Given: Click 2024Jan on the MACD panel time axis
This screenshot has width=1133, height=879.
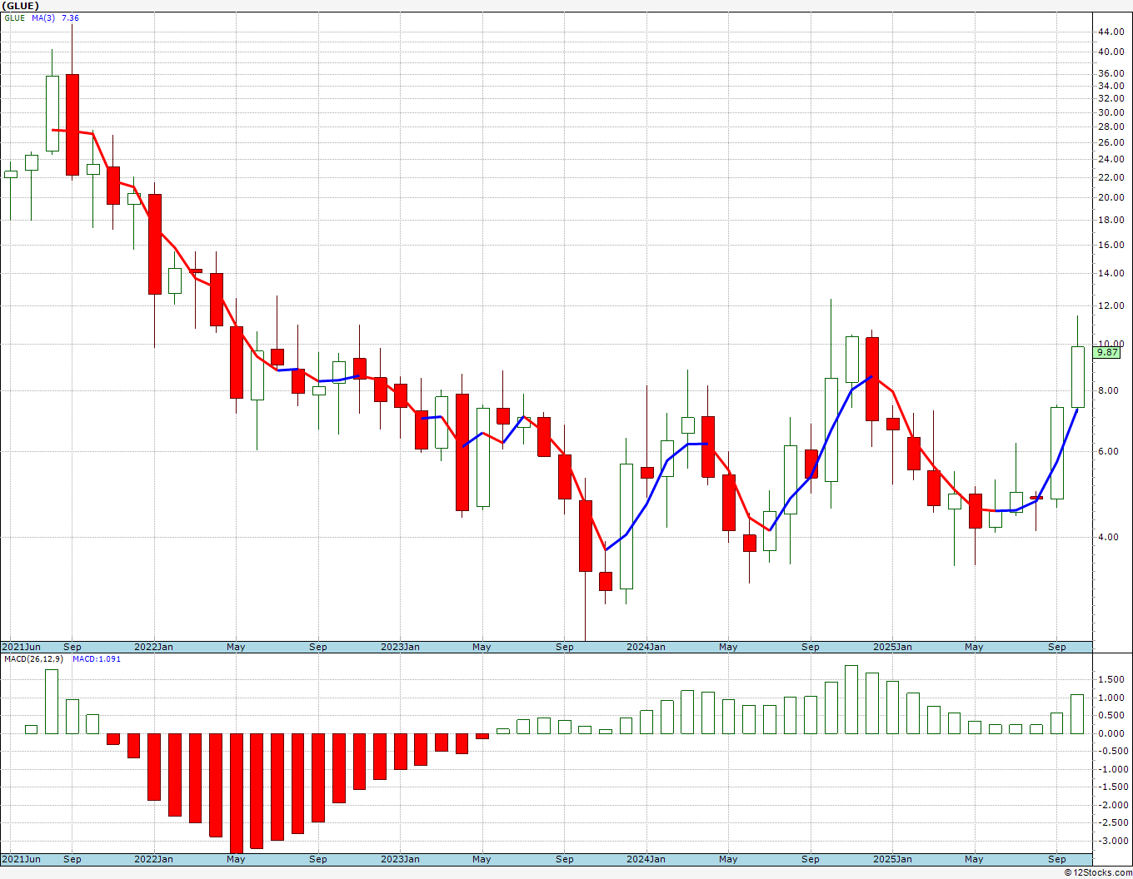Looking at the screenshot, I should (x=646, y=859).
